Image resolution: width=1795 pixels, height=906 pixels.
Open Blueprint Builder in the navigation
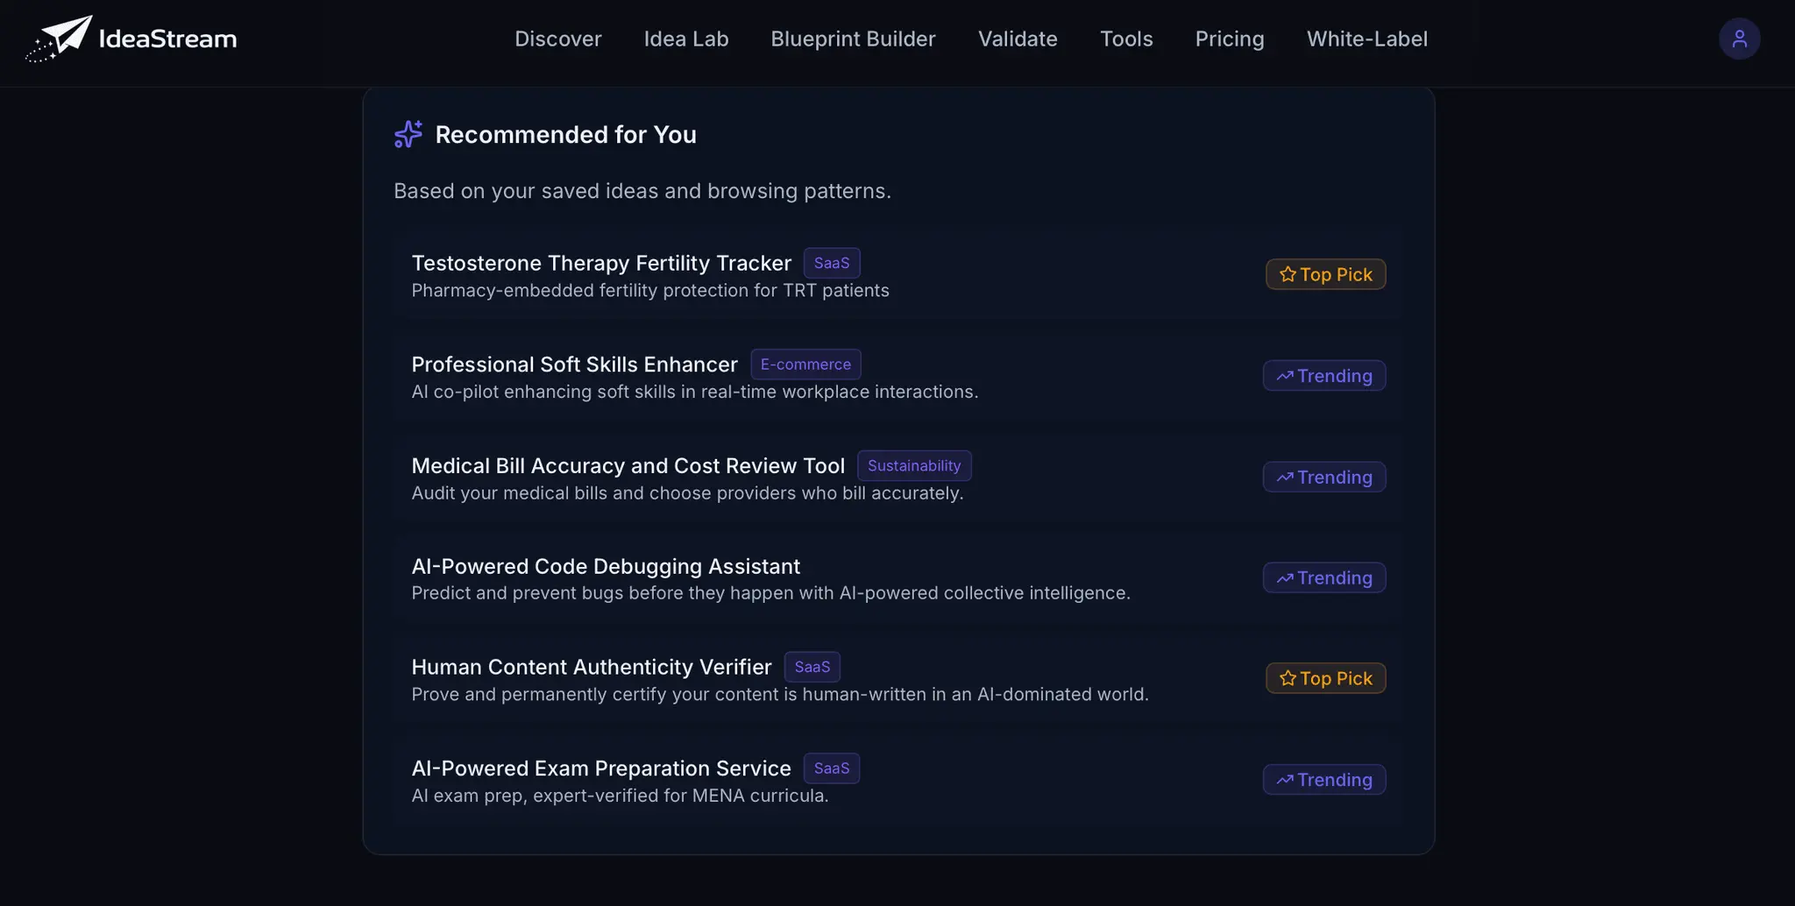[853, 39]
